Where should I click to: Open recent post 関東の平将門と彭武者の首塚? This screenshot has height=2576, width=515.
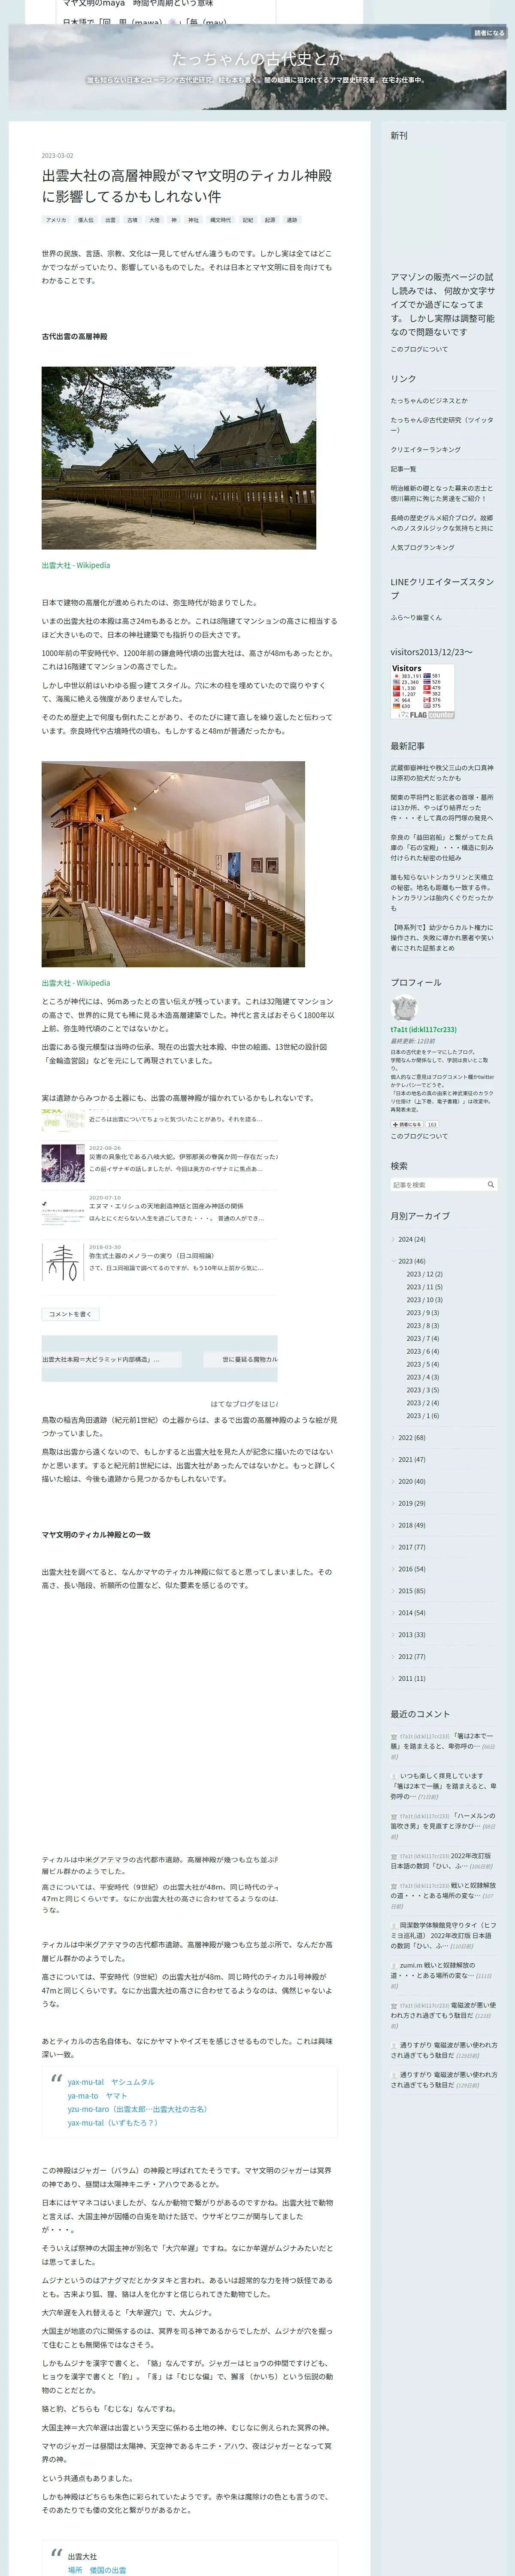click(442, 807)
